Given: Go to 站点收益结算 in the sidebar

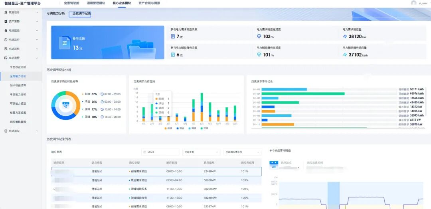Looking at the screenshot, I should click(18, 85).
